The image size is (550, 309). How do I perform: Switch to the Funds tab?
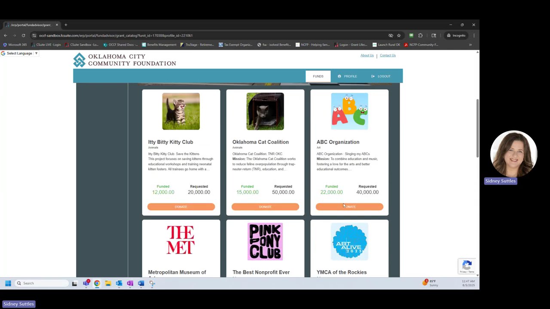[x=318, y=76]
